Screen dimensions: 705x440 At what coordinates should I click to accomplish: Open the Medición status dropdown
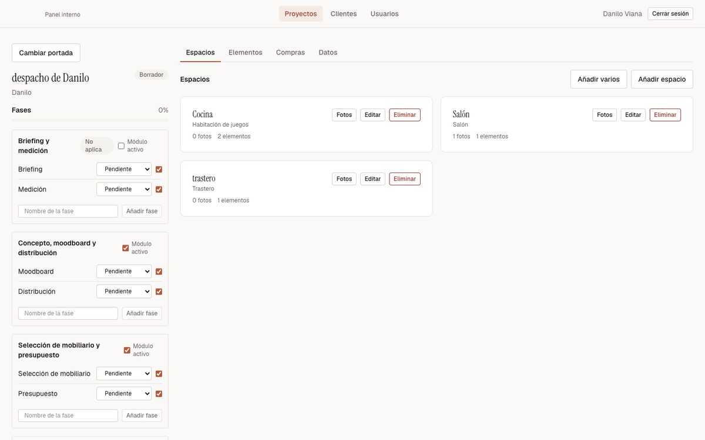tap(124, 189)
